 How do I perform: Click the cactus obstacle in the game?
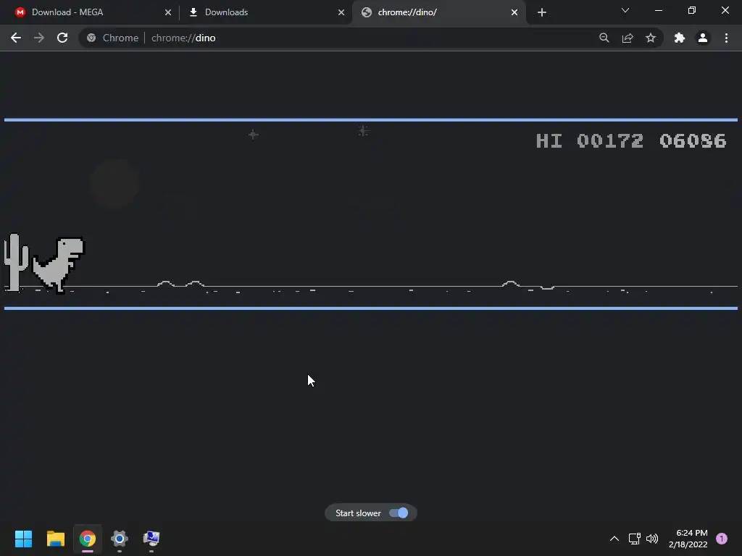pos(16,263)
